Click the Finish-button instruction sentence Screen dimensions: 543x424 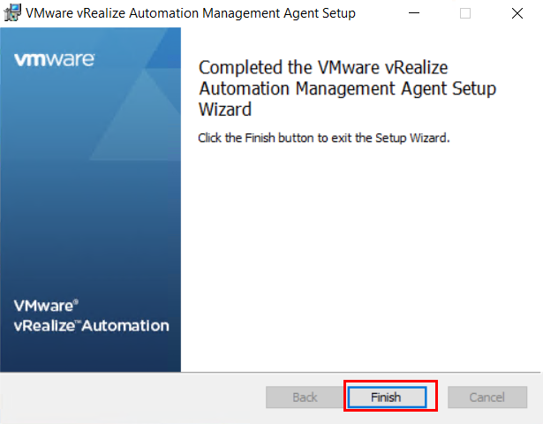tap(324, 138)
